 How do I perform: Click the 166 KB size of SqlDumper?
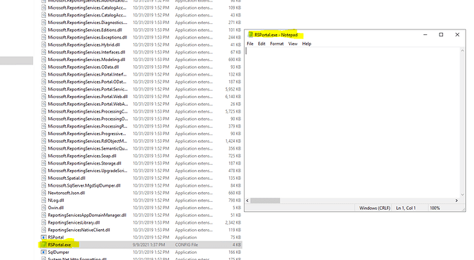pyautogui.click(x=234, y=252)
